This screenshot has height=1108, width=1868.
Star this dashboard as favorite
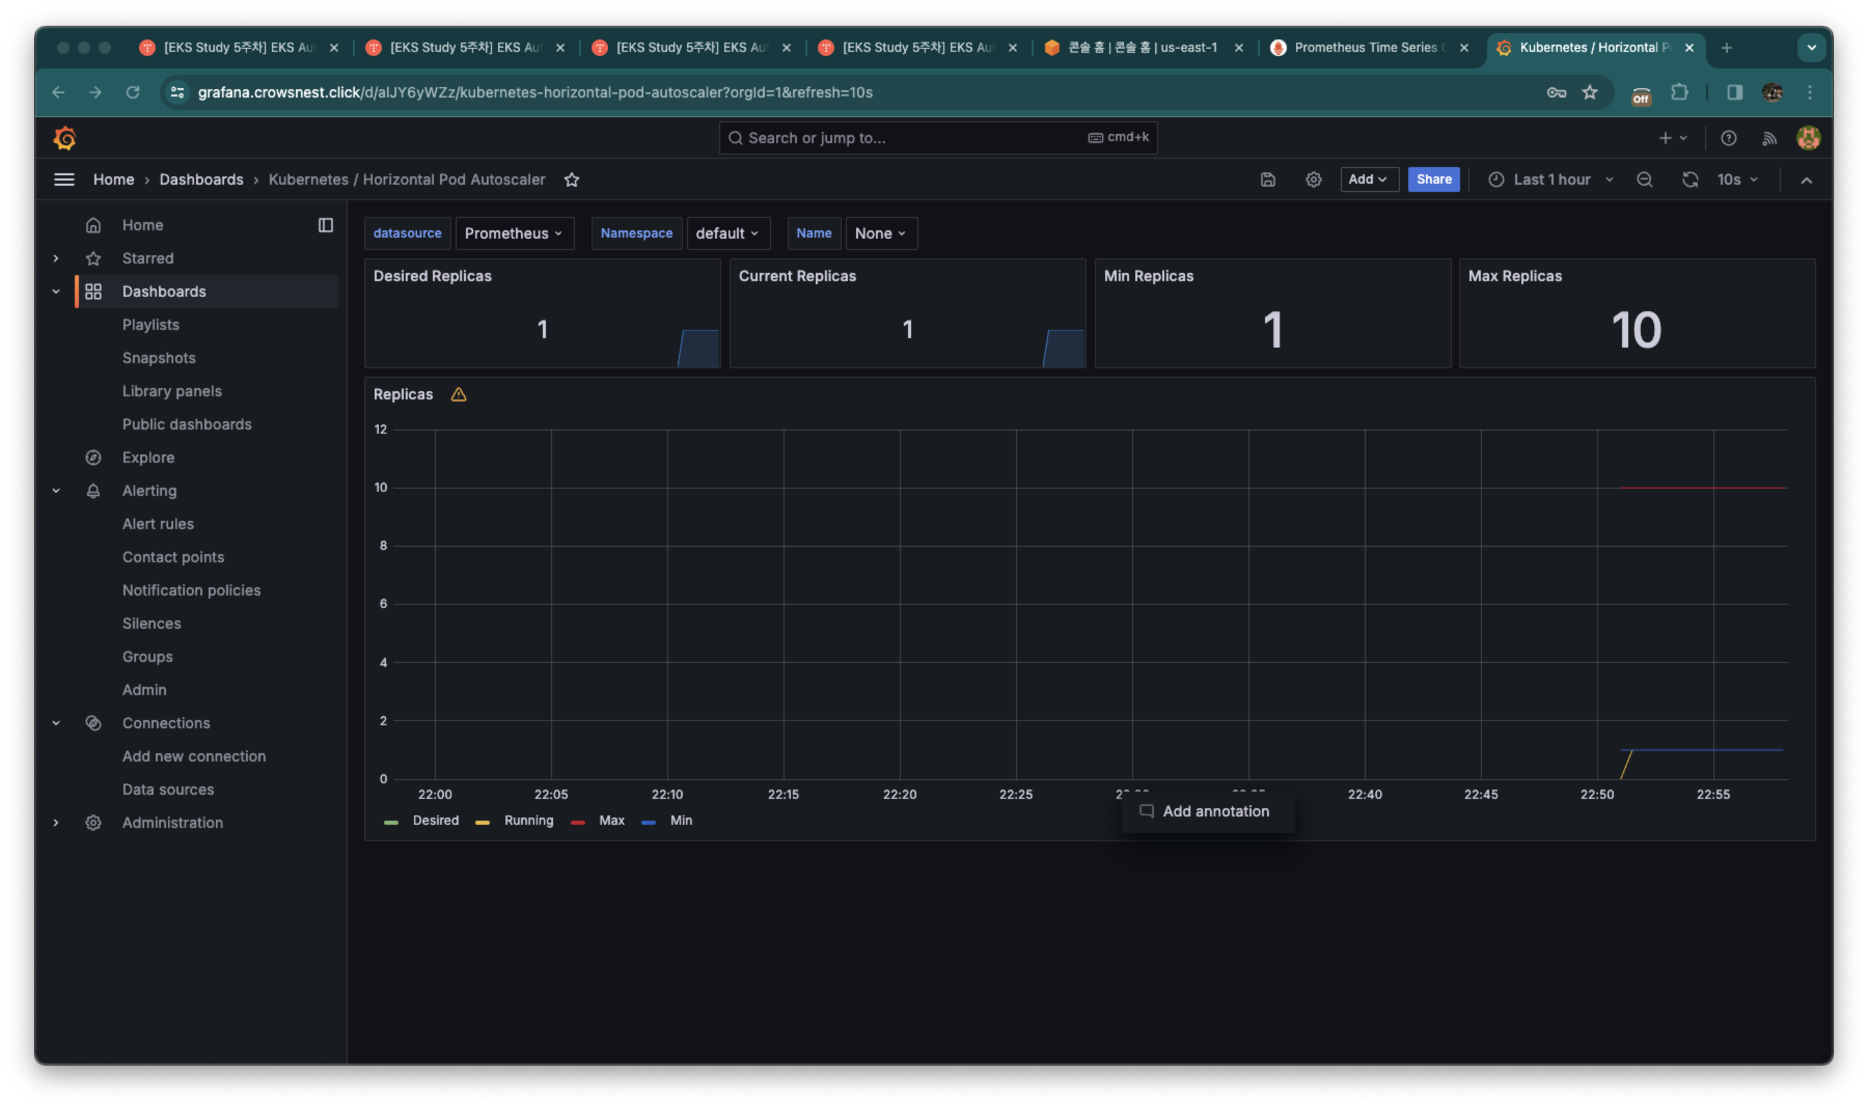click(x=571, y=179)
